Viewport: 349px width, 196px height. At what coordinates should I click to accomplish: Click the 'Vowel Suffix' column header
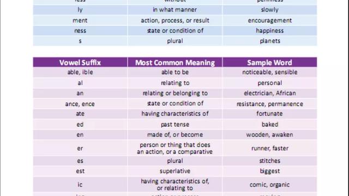click(x=80, y=63)
